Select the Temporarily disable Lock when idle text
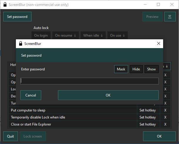 [38, 117]
